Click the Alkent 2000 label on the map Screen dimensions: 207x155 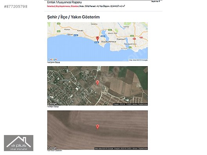(x=113, y=33)
